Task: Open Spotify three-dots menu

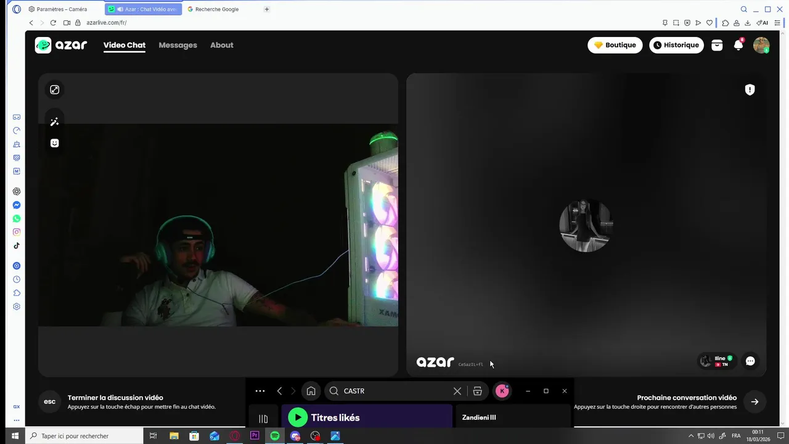Action: tap(260, 391)
